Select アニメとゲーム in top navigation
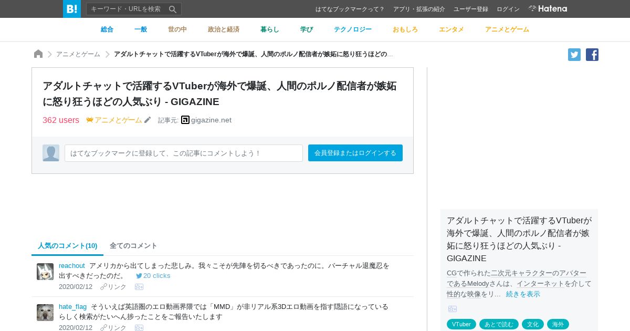This screenshot has width=630, height=331. tap(507, 29)
